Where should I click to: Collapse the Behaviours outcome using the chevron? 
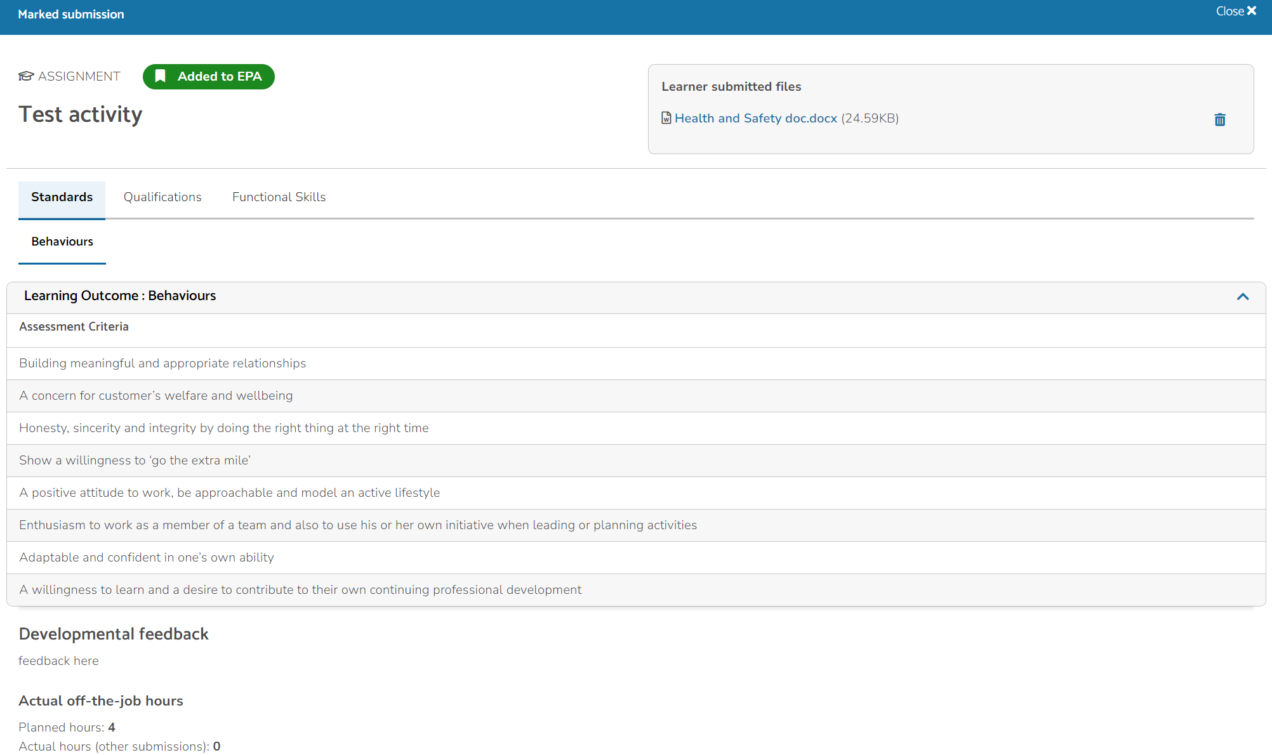pyautogui.click(x=1243, y=297)
